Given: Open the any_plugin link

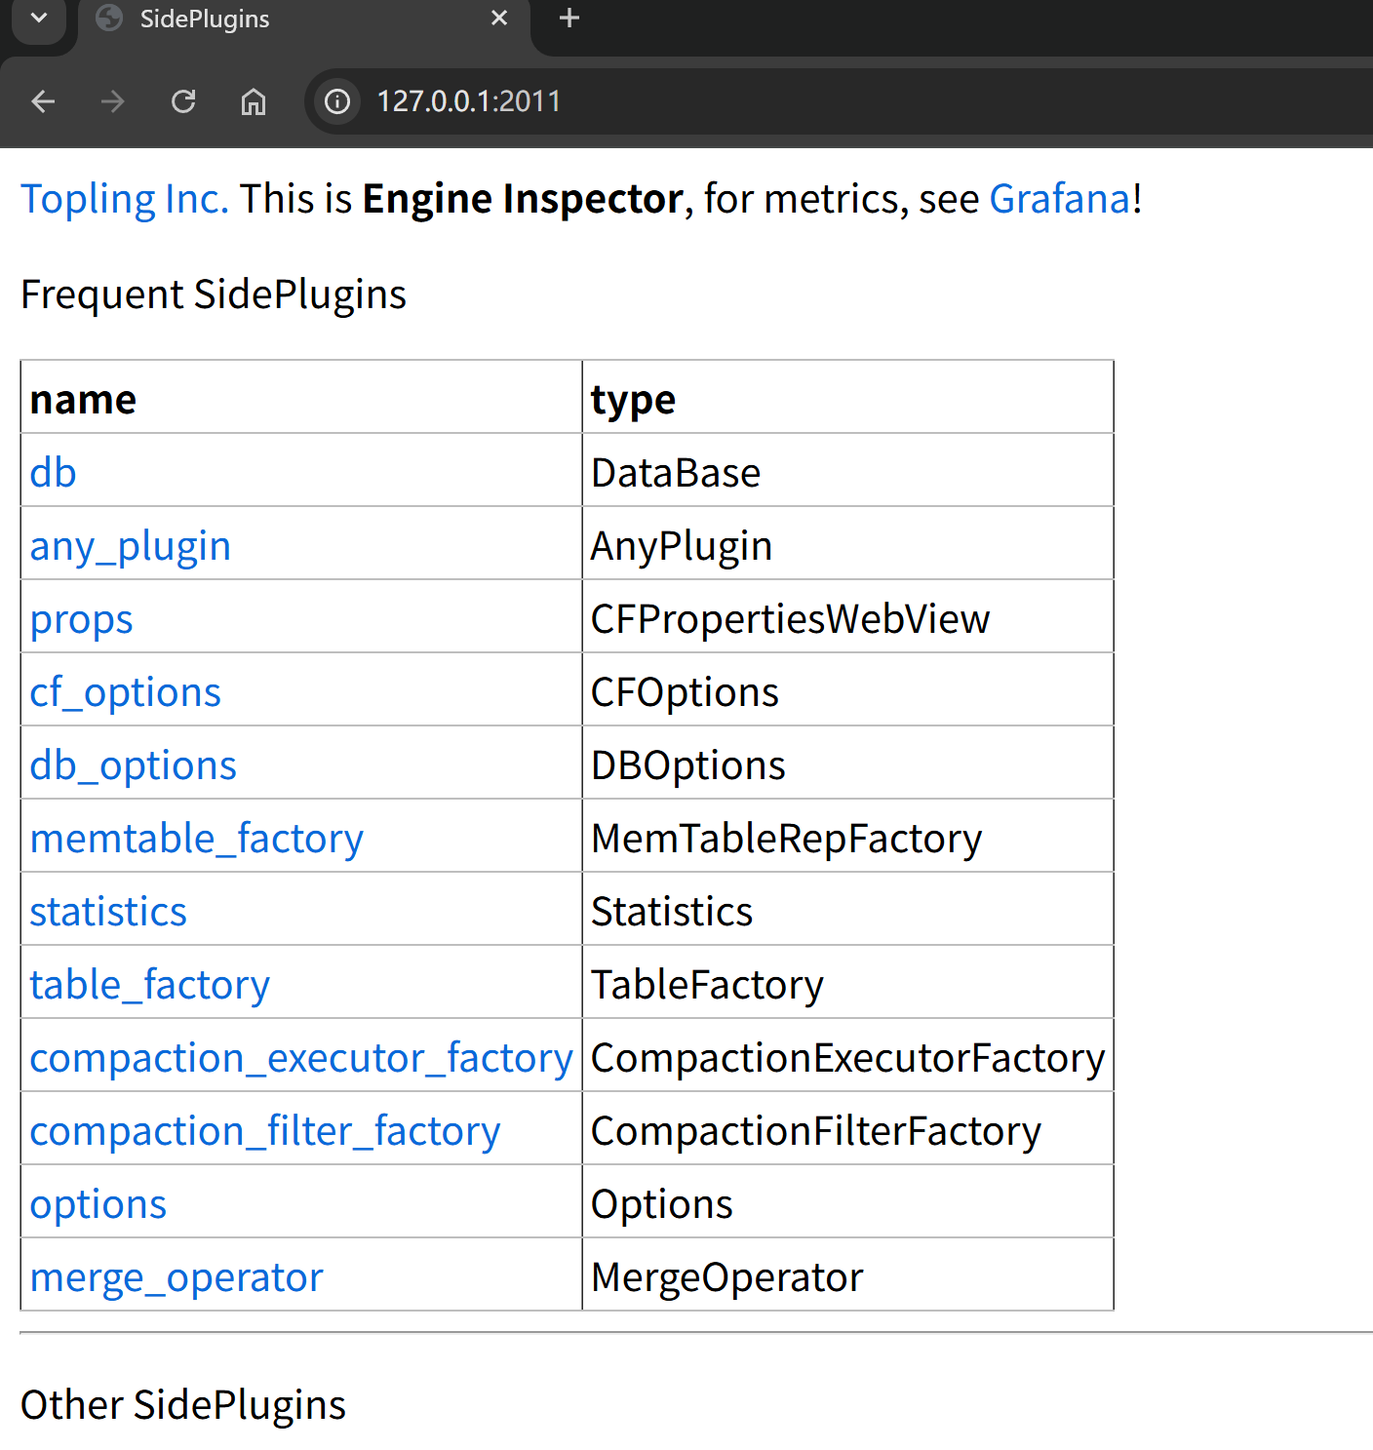Looking at the screenshot, I should coord(130,546).
